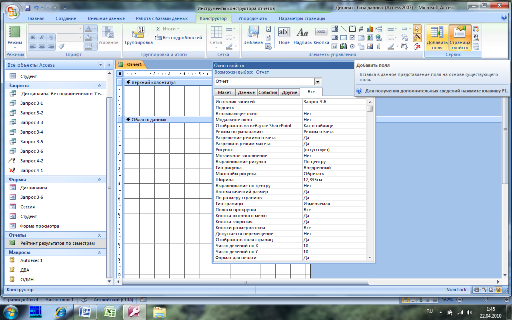Toggle bold Ж formatting

tap(33, 38)
